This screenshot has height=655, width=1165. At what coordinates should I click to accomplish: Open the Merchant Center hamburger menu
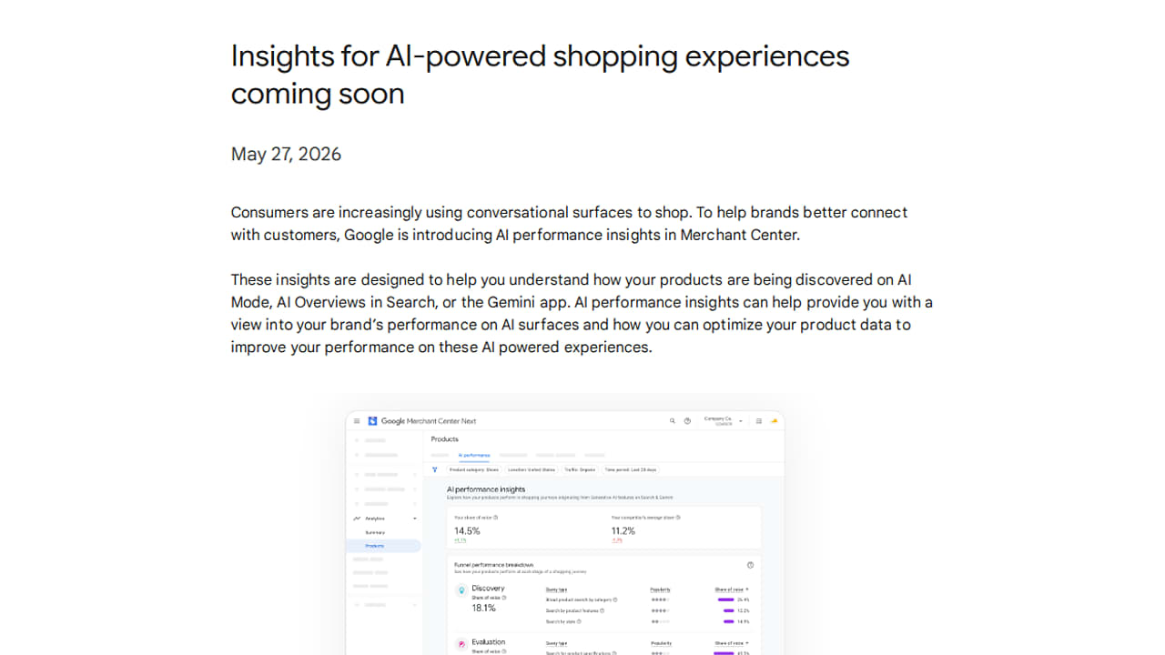[x=357, y=421]
